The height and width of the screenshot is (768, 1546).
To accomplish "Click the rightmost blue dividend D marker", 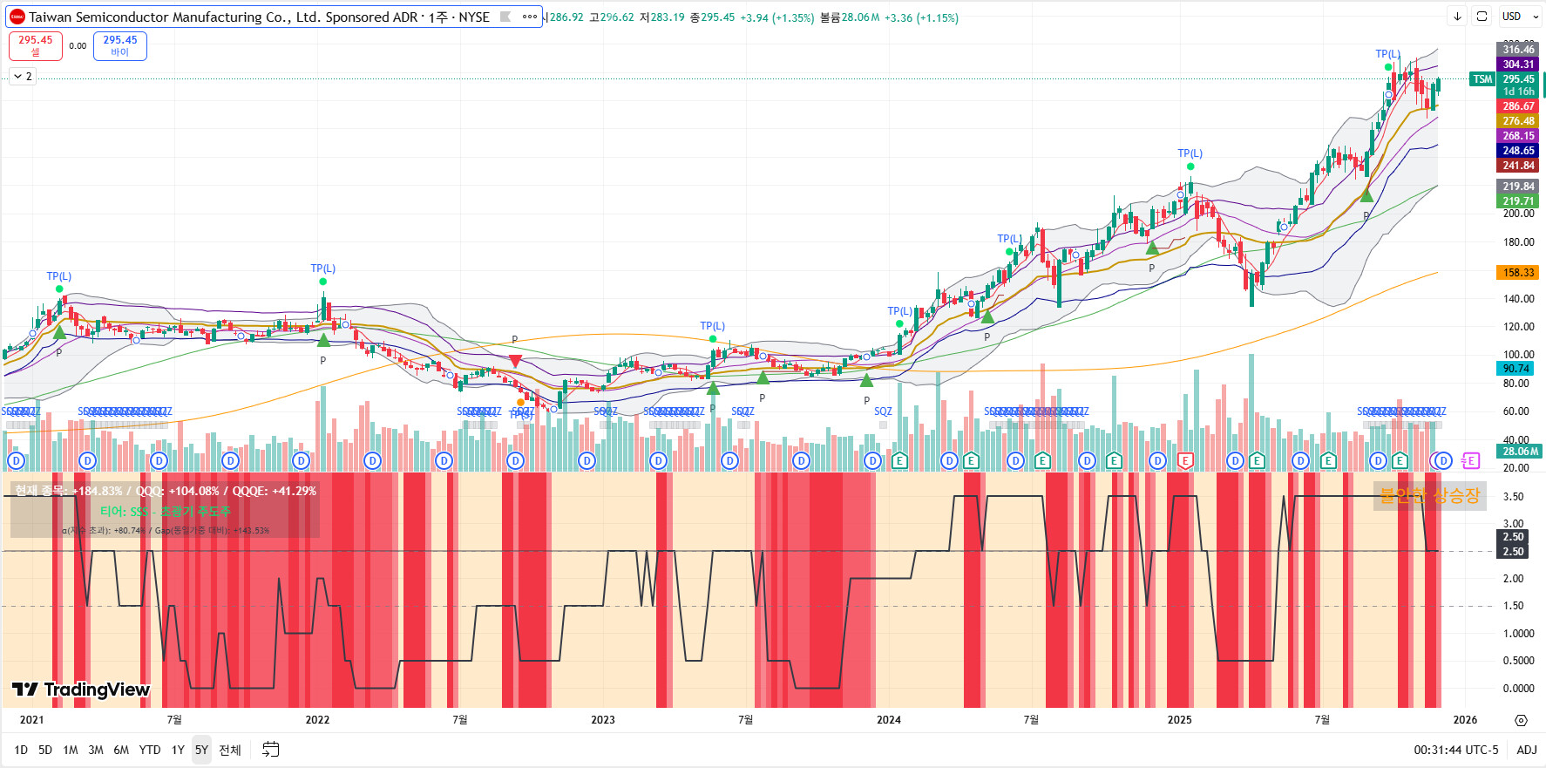I will [x=1443, y=460].
